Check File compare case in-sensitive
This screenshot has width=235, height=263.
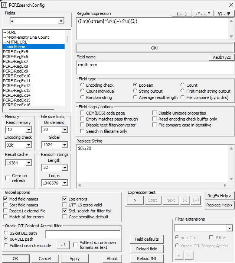click(x=154, y=125)
